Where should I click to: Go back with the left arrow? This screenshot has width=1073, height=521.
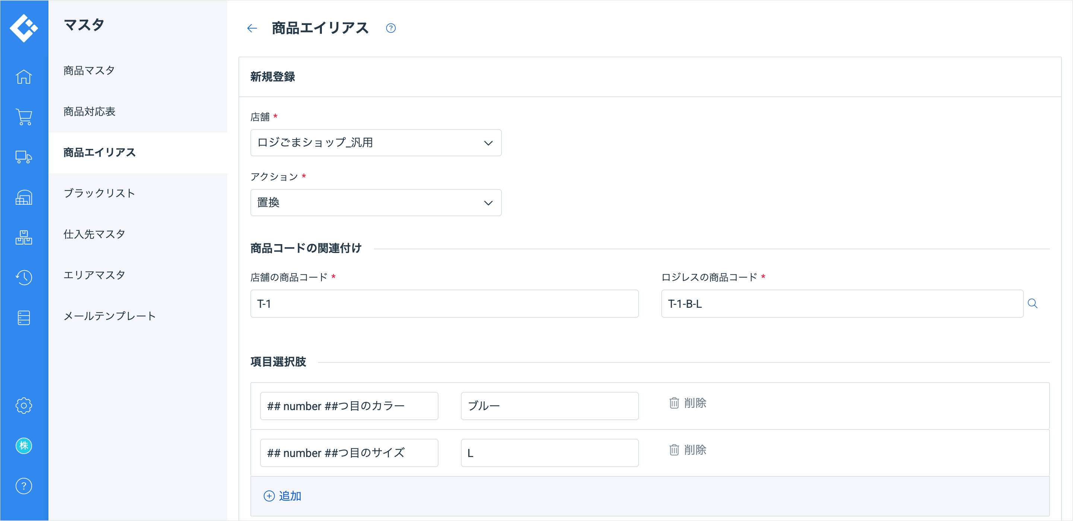click(x=252, y=28)
